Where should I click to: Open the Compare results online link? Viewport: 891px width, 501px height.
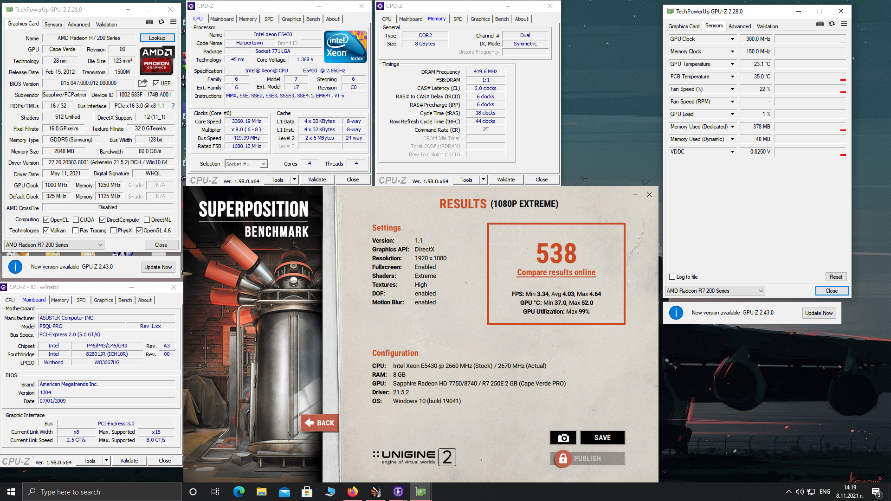[x=556, y=272]
